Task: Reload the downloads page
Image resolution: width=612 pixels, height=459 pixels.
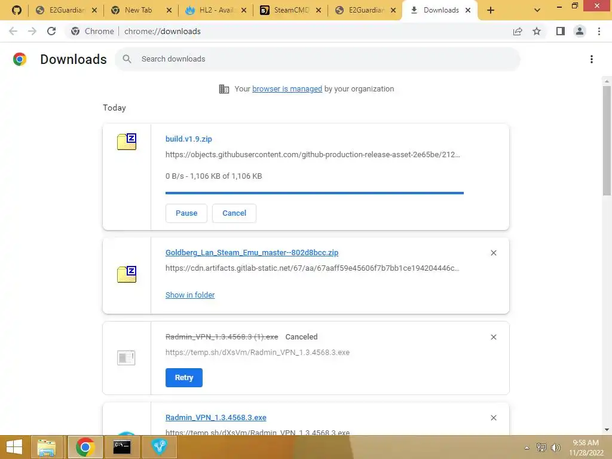Action: click(51, 31)
